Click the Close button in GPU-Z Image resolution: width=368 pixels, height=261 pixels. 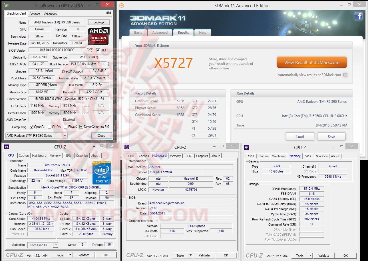point(101,135)
